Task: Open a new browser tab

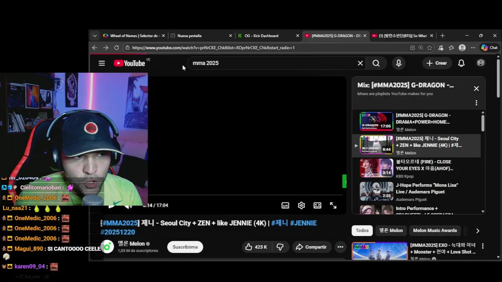Action: [442, 36]
